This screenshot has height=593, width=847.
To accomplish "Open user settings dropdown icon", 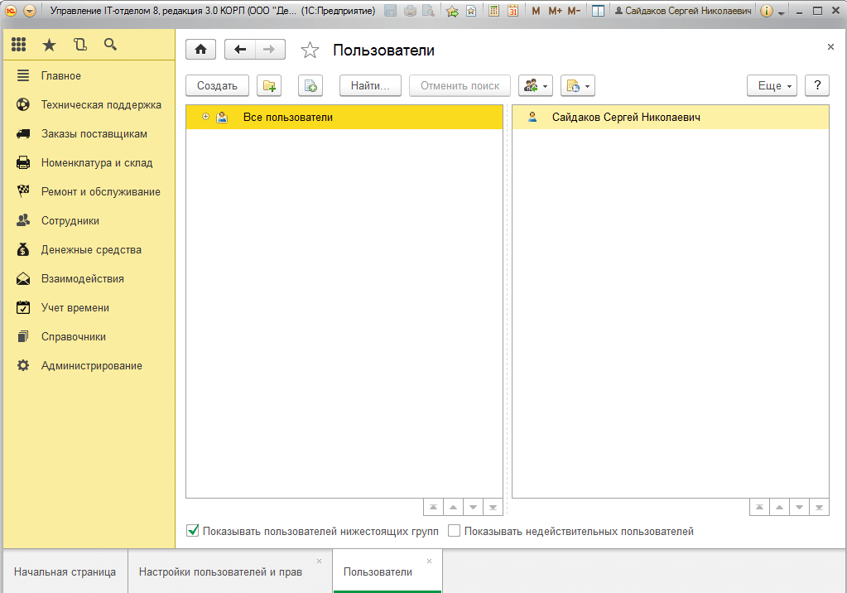I will pyautogui.click(x=577, y=85).
